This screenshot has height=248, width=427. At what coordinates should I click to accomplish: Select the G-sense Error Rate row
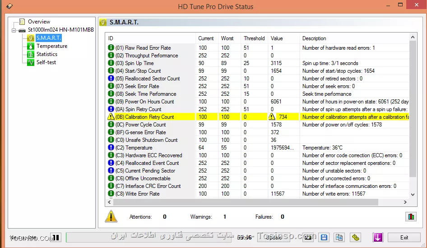pos(257,132)
